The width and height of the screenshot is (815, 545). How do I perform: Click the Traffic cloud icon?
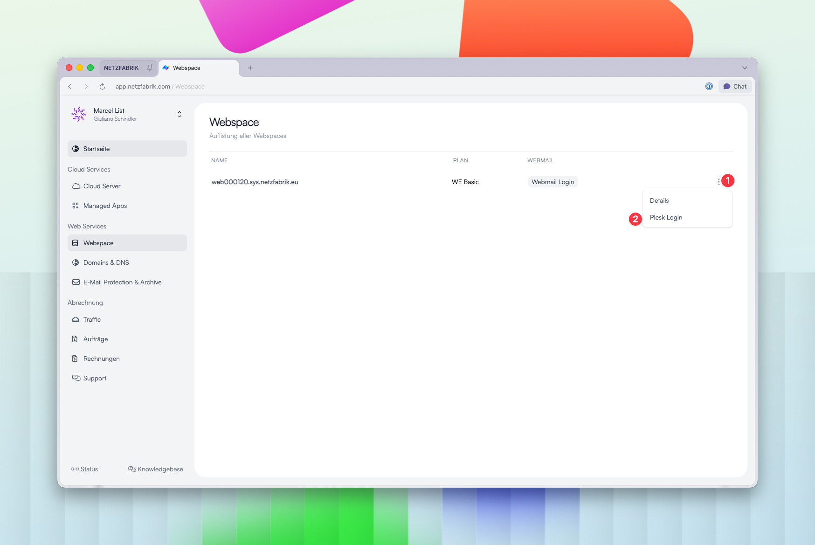(x=76, y=319)
